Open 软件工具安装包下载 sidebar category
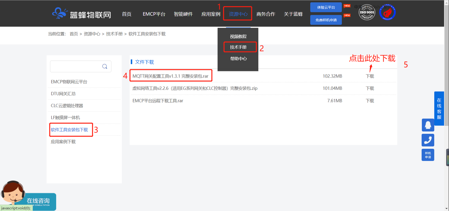The image size is (449, 211). (69, 130)
